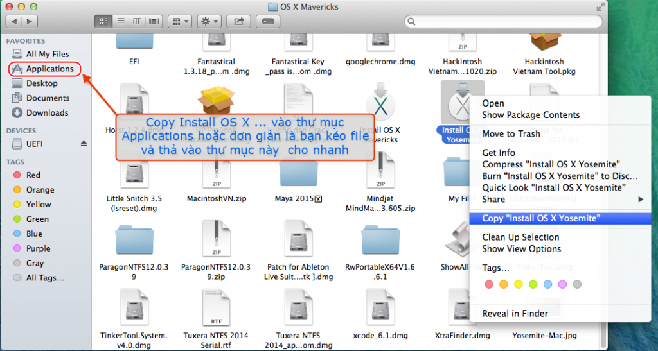Select the xcode_6.1.dmg disk image
This screenshot has height=351, width=658.
point(380,307)
